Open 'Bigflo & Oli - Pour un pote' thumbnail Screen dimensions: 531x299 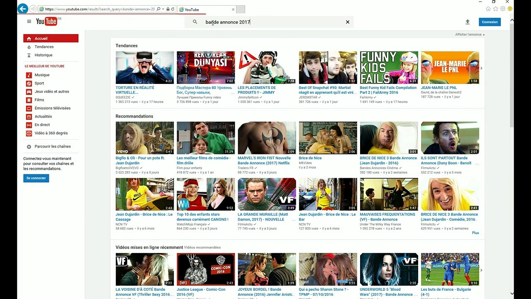point(145,138)
